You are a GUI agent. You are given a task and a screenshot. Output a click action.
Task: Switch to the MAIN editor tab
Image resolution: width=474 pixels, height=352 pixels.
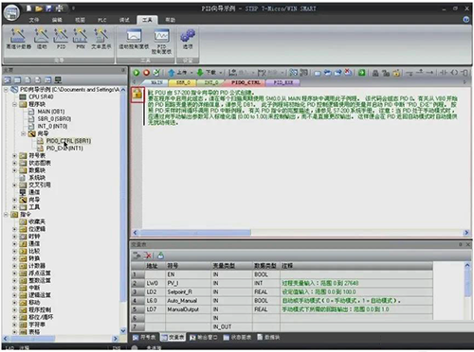(156, 82)
